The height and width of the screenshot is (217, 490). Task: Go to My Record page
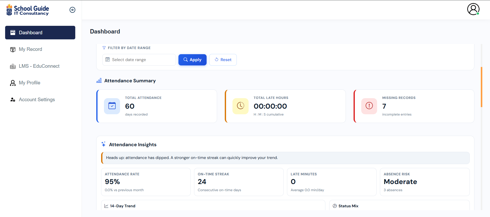(30, 49)
